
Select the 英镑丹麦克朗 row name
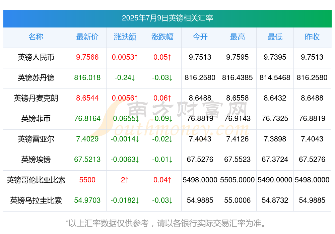click(x=36, y=98)
